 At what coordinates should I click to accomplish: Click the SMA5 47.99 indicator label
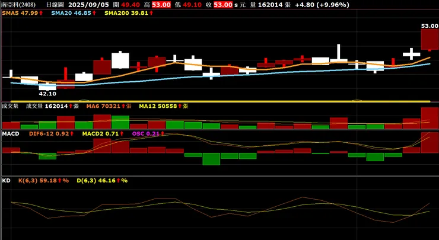coord(23,13)
